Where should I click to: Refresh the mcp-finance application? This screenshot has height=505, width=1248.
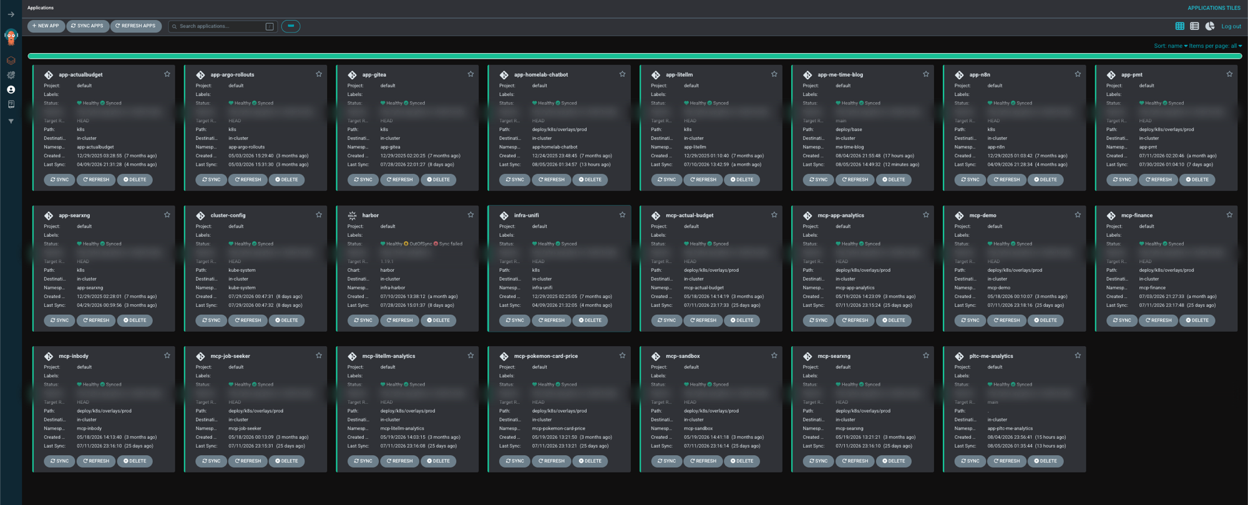click(x=1158, y=320)
